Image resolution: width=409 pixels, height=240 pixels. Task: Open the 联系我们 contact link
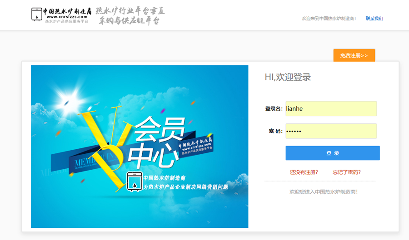(x=374, y=19)
